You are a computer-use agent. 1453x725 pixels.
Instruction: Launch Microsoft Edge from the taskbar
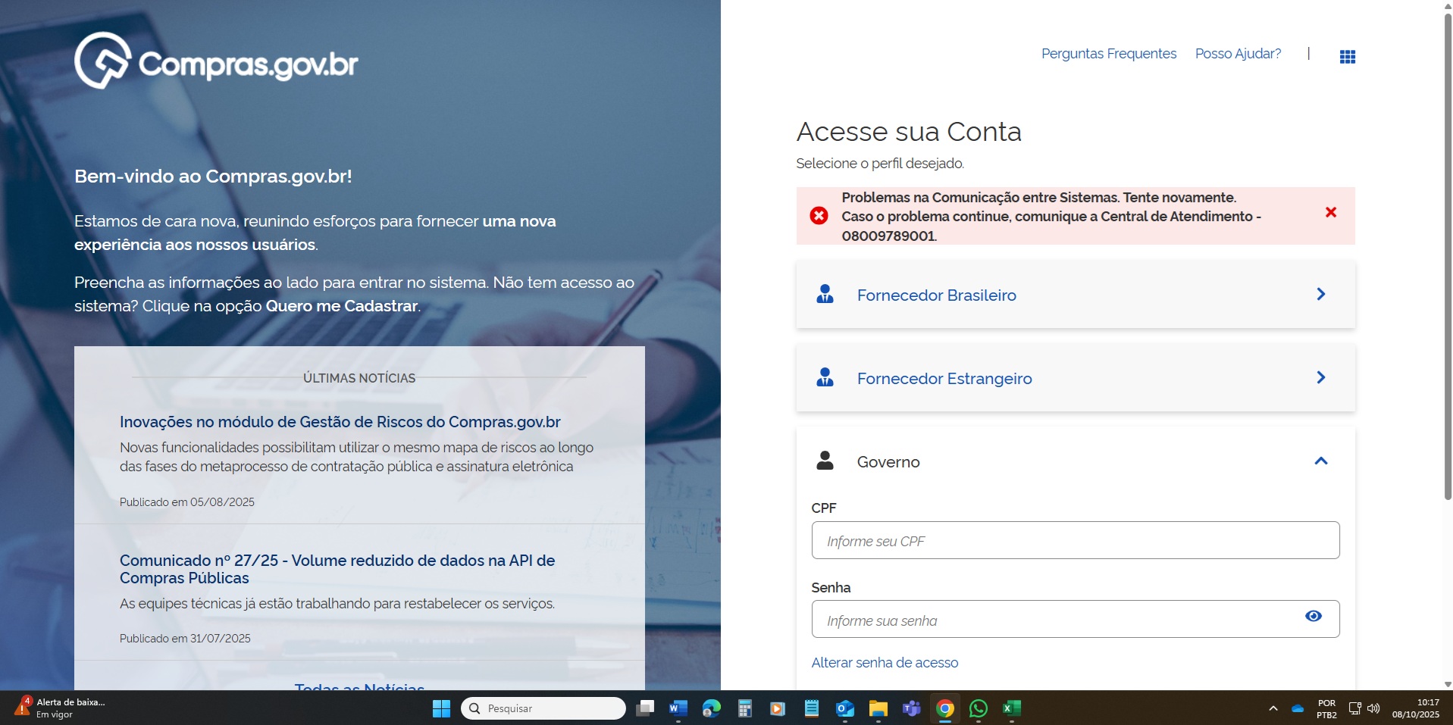[x=712, y=708]
